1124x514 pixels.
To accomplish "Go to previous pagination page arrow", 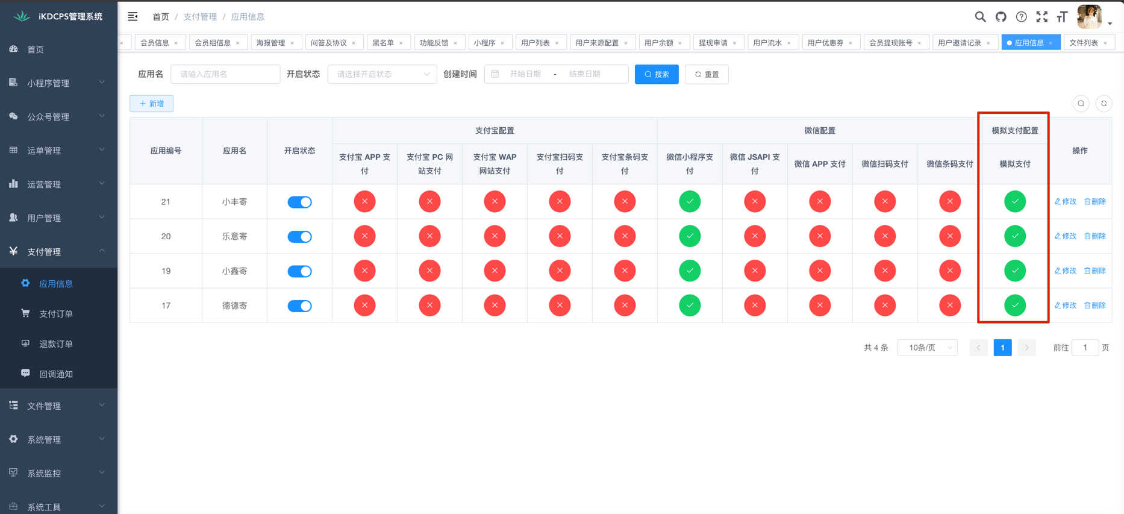I will (979, 348).
